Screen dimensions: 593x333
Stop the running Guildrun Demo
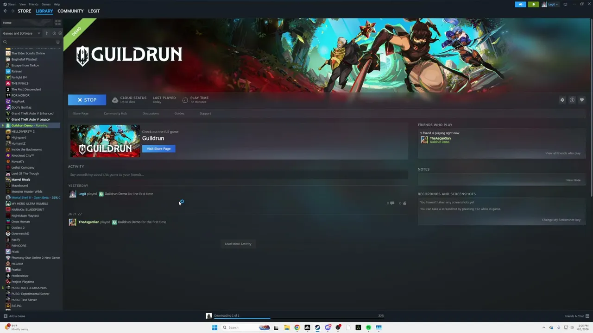click(x=87, y=100)
